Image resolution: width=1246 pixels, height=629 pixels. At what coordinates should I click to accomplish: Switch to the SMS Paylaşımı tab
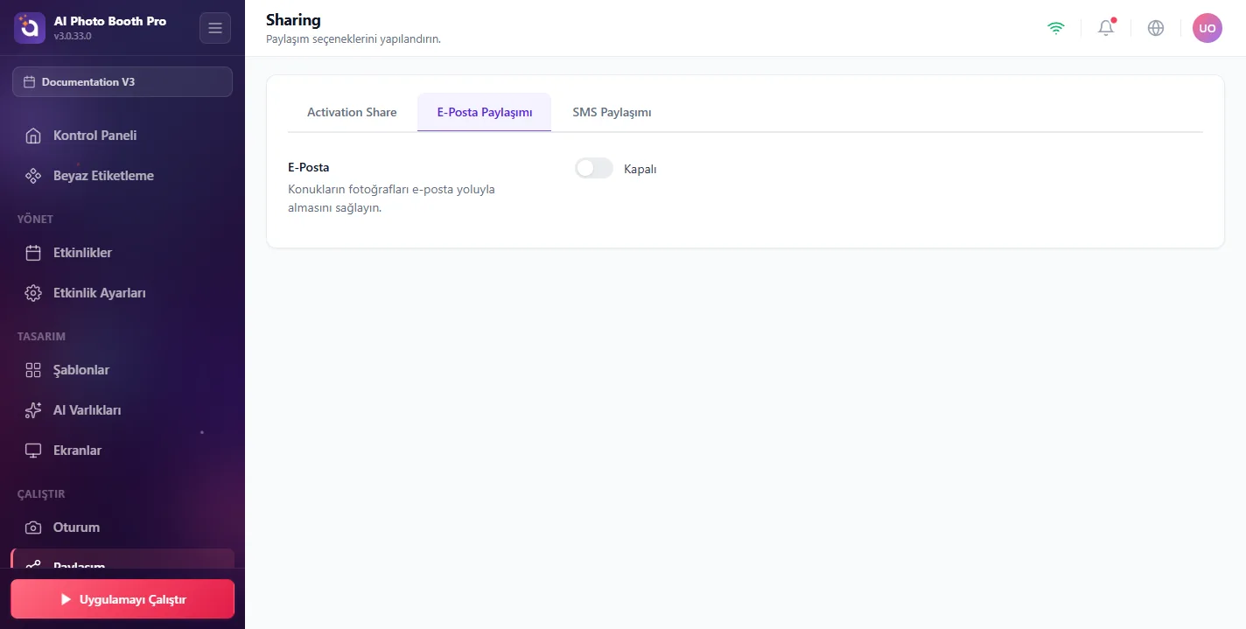[612, 112]
